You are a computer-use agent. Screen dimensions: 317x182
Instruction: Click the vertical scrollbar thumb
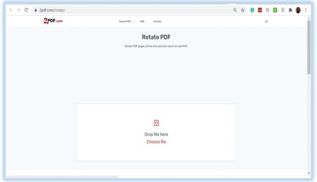pyautogui.click(x=309, y=47)
